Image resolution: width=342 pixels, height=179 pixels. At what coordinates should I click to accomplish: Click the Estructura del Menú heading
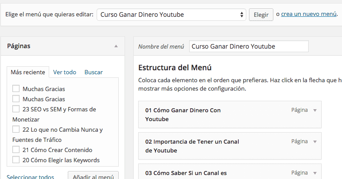pos(175,68)
